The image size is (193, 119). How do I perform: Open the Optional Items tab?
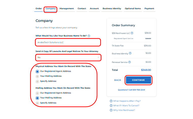point(133,9)
